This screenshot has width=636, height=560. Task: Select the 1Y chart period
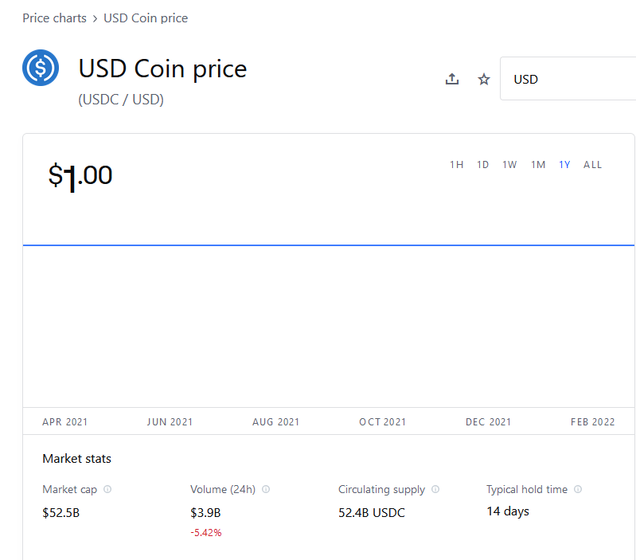coord(564,165)
